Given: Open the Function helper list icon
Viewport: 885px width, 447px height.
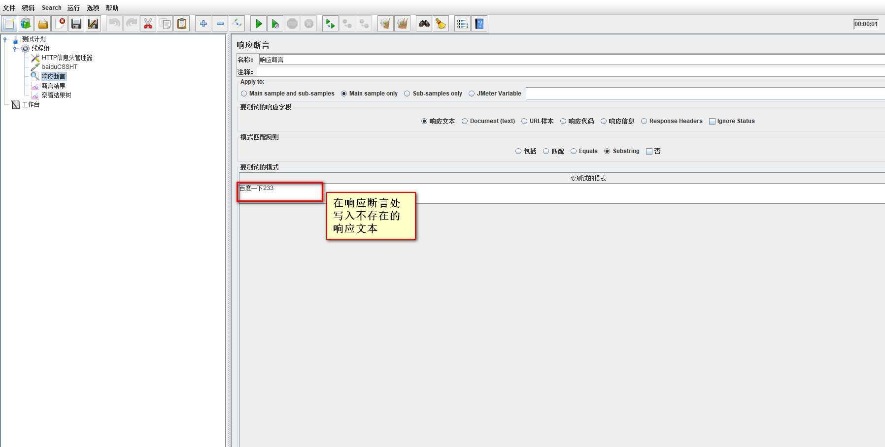Looking at the screenshot, I should pyautogui.click(x=462, y=24).
